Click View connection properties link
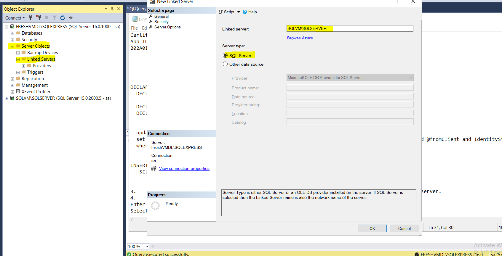Image resolution: width=502 pixels, height=256 pixels. pos(184,168)
